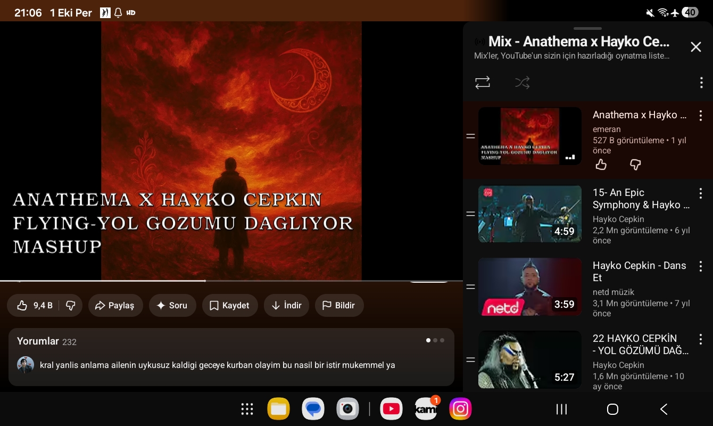The height and width of the screenshot is (426, 713).
Task: Dislike the video below the player
Action: point(70,306)
